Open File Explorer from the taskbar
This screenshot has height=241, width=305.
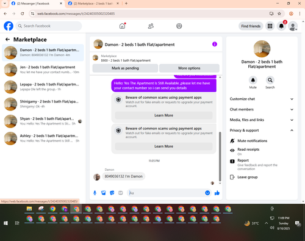29,209
